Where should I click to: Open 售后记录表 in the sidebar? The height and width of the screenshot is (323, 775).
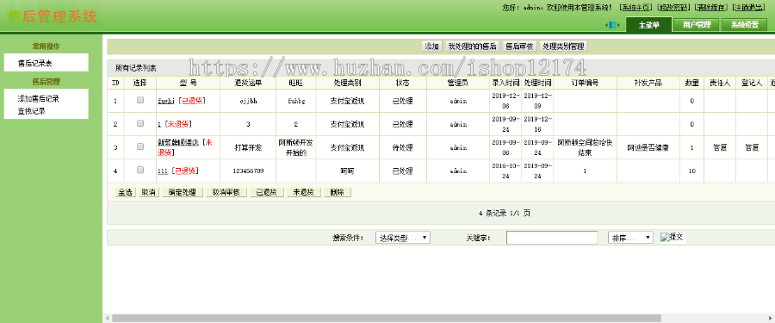(x=35, y=64)
